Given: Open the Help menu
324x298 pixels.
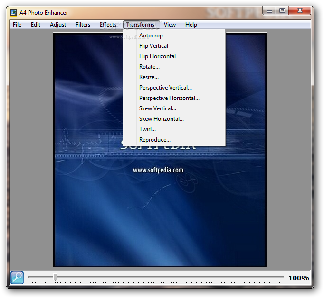Looking at the screenshot, I should tap(191, 25).
